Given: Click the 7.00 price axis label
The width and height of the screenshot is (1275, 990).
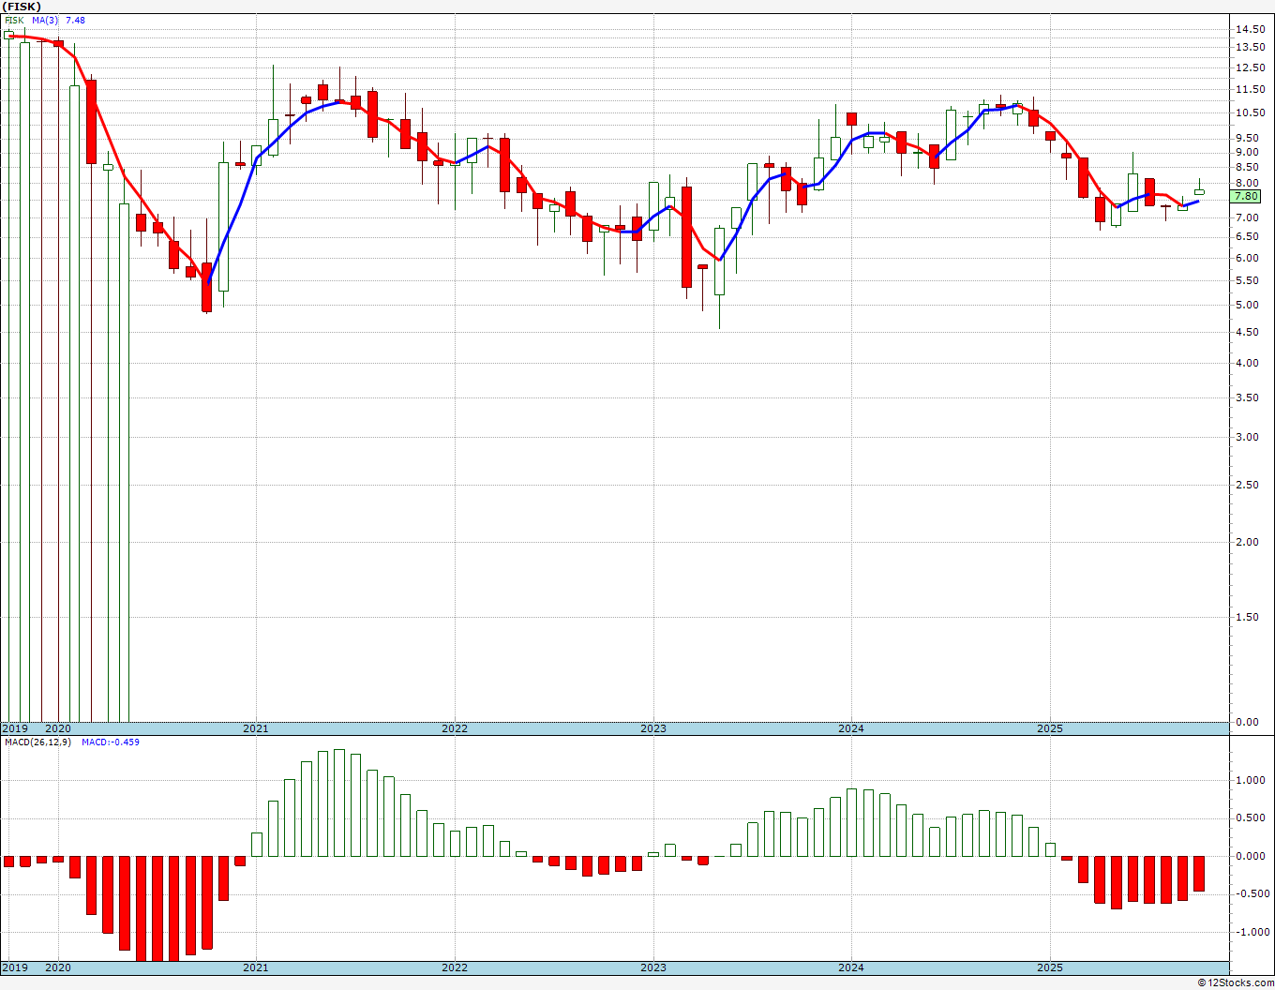Looking at the screenshot, I should pyautogui.click(x=1246, y=217).
